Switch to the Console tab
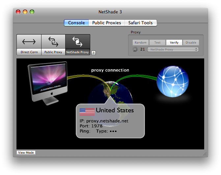Image resolution: width=221 pixels, height=175 pixels. pos(76,23)
